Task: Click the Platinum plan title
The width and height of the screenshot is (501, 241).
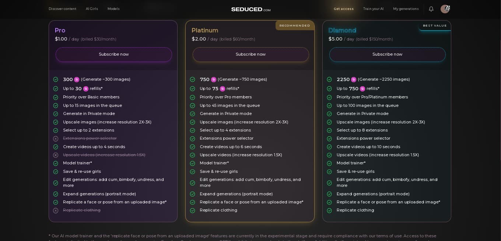Action: point(205,30)
